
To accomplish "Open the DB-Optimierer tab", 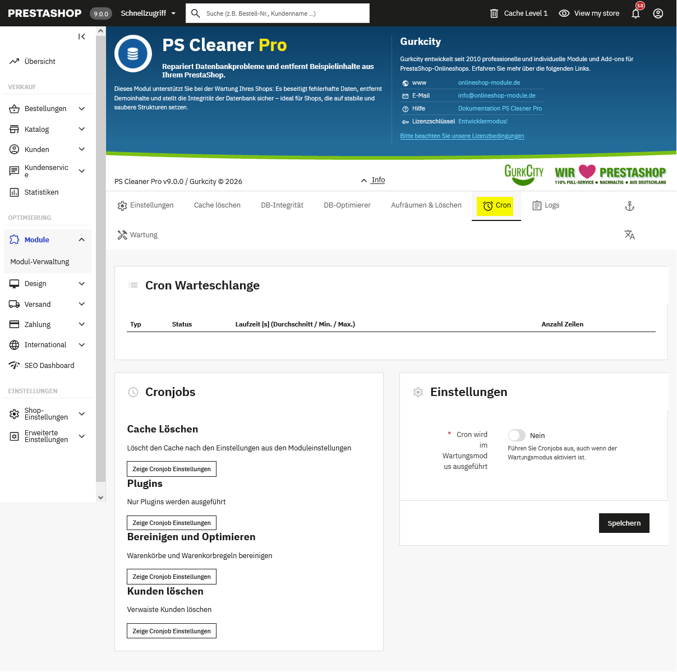I will point(347,205).
